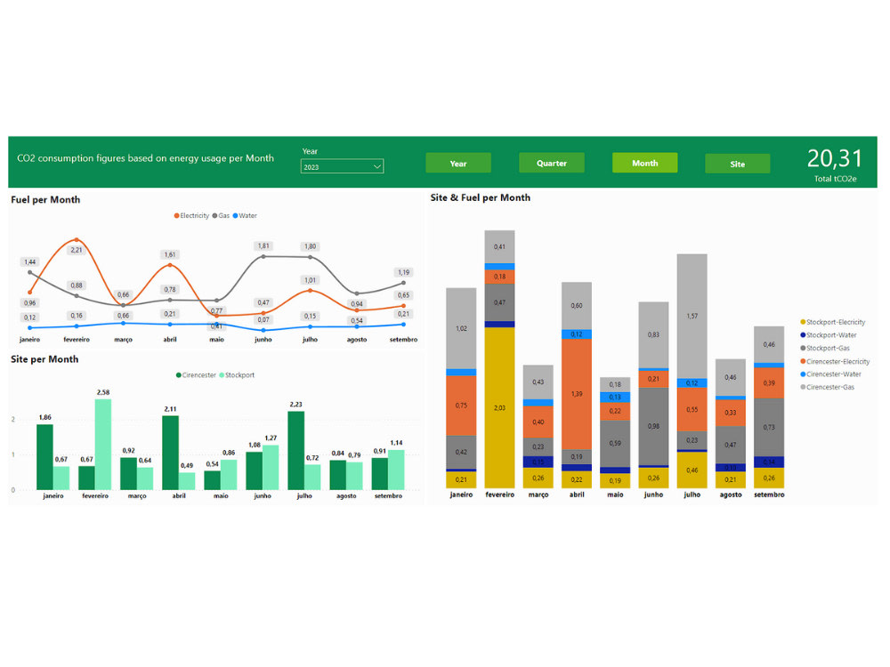This screenshot has width=890, height=667.
Task: Switch to the Quarter view
Action: coord(551,163)
